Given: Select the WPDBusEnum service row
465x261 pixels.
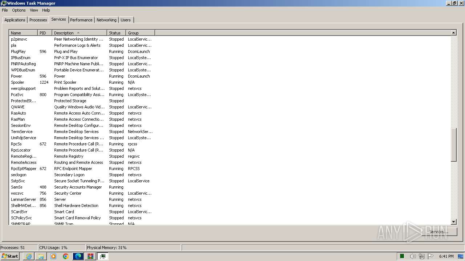Looking at the screenshot, I should pyautogui.click(x=82, y=70).
